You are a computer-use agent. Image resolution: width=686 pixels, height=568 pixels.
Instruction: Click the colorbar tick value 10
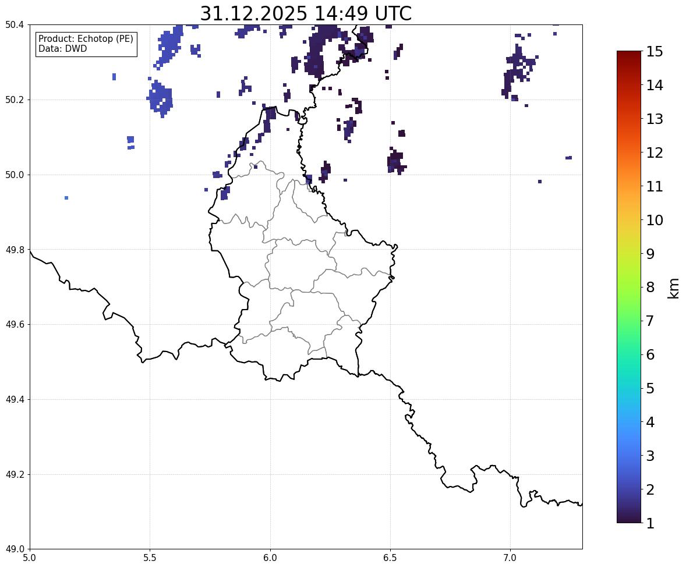pyautogui.click(x=655, y=220)
